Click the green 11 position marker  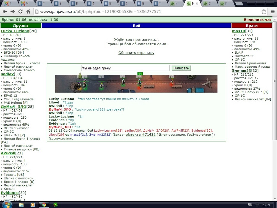coord(140,74)
